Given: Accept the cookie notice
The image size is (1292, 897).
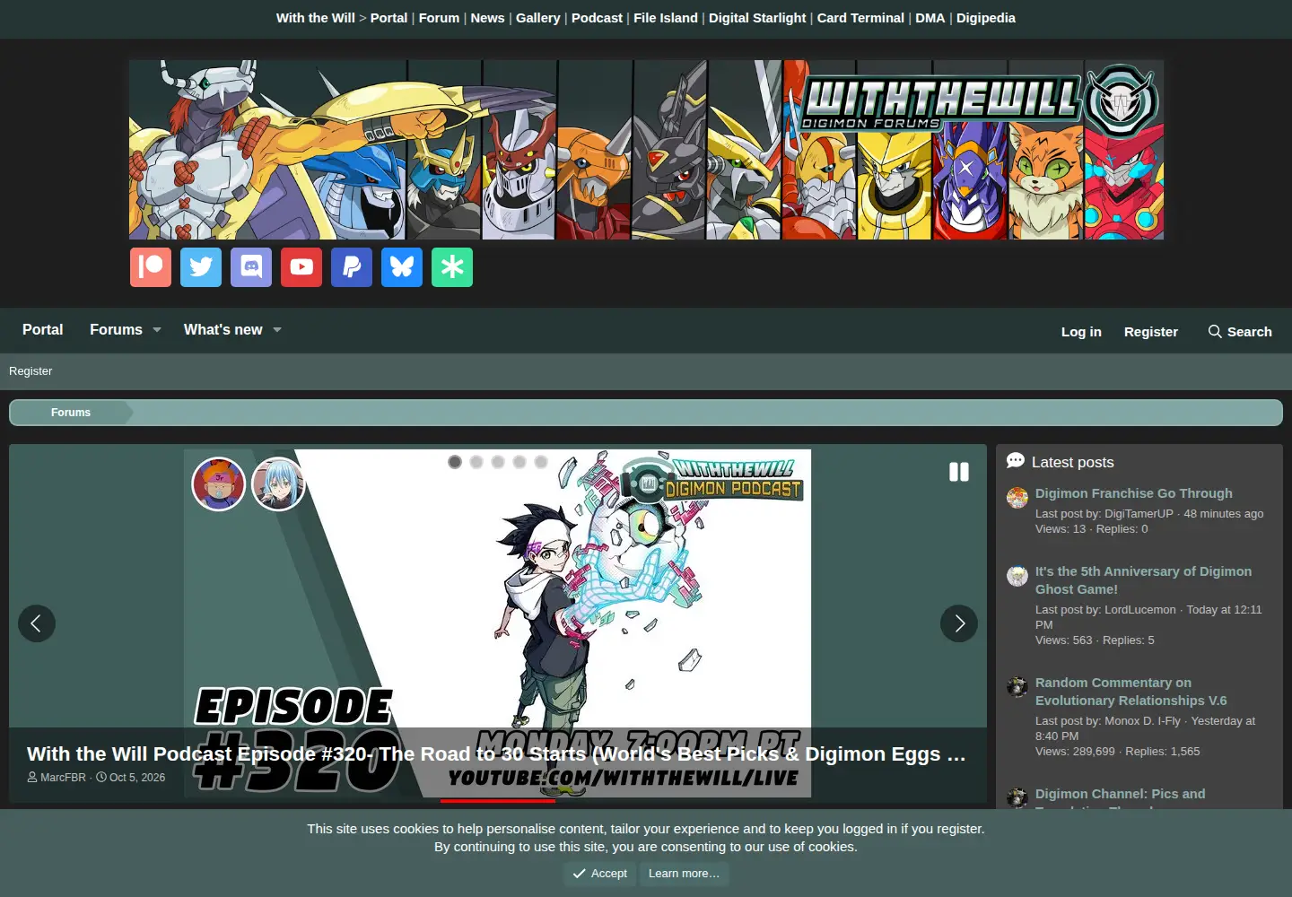Looking at the screenshot, I should click(x=600, y=874).
